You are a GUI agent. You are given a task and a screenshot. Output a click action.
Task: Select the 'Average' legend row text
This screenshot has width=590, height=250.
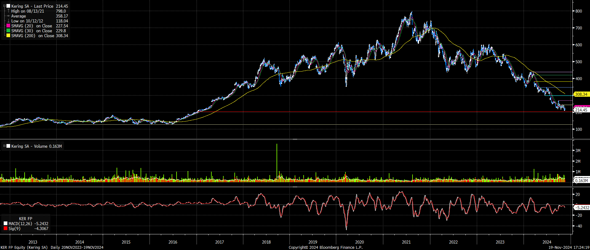pyautogui.click(x=18, y=16)
